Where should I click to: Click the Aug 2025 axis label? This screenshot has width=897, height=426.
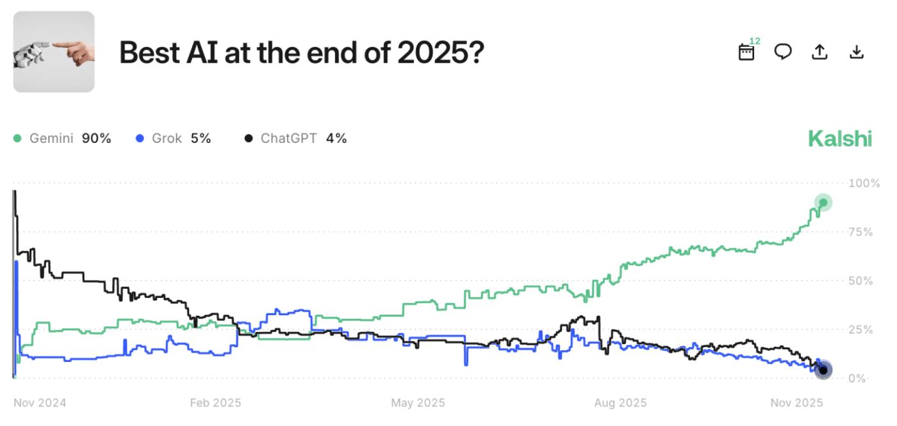[x=620, y=403]
